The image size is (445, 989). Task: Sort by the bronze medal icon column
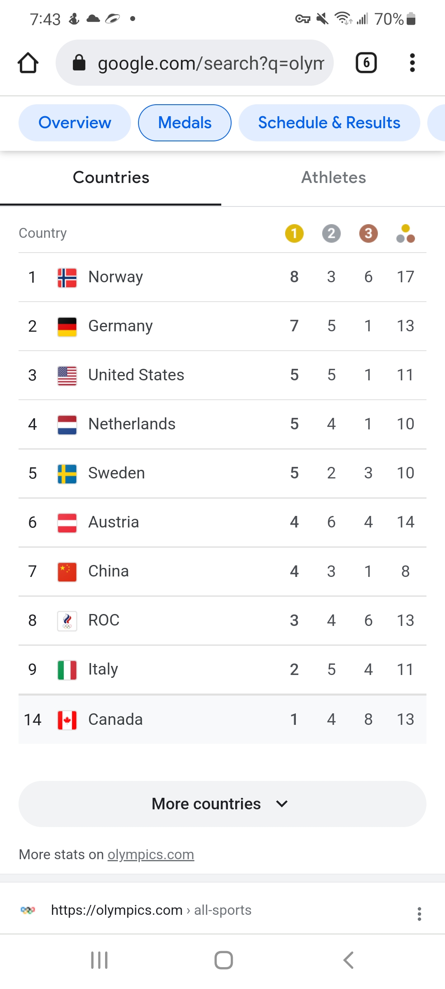pyautogui.click(x=368, y=233)
